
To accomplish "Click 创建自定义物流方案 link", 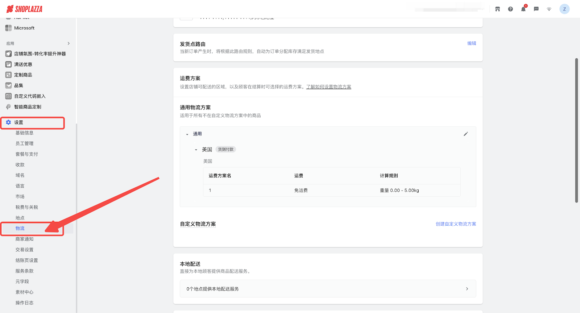I will click(x=456, y=224).
